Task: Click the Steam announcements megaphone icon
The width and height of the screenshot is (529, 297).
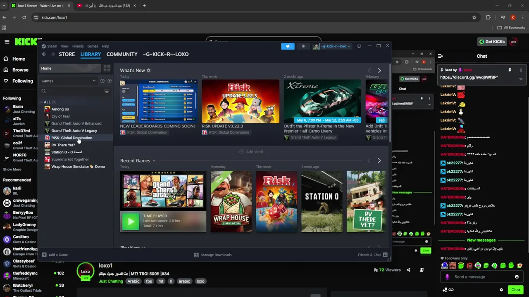Action: (288, 46)
